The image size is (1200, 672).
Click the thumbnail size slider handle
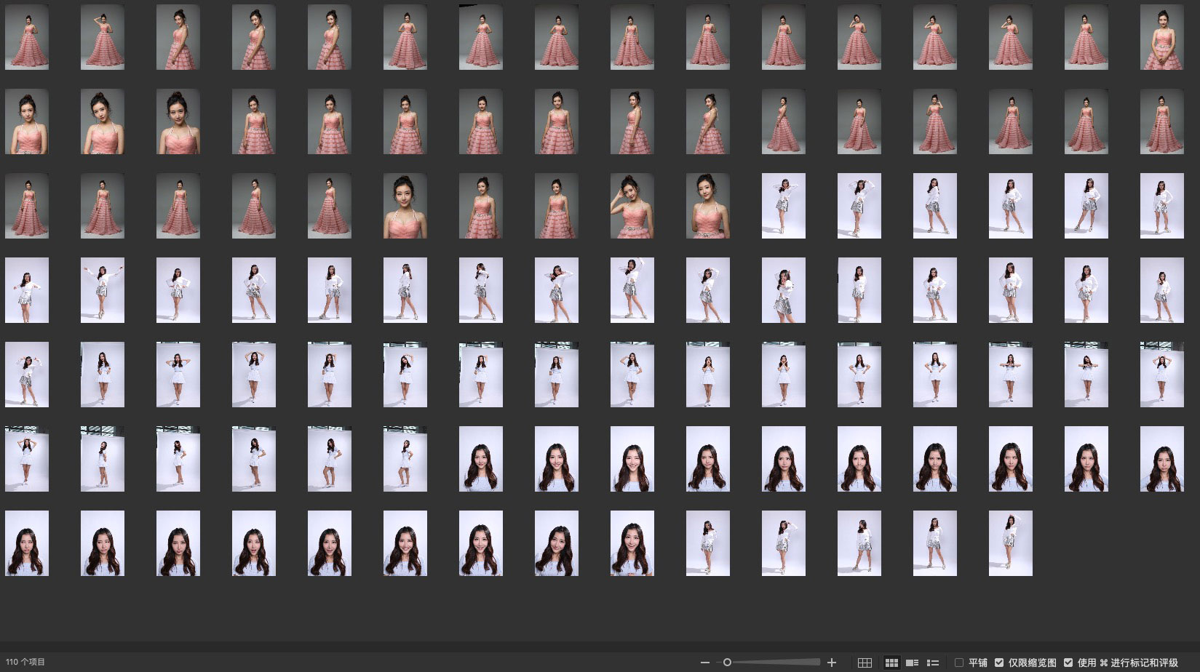pos(727,663)
